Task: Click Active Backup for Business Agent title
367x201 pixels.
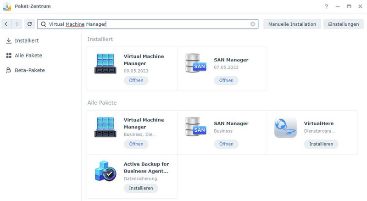Action: (x=146, y=167)
